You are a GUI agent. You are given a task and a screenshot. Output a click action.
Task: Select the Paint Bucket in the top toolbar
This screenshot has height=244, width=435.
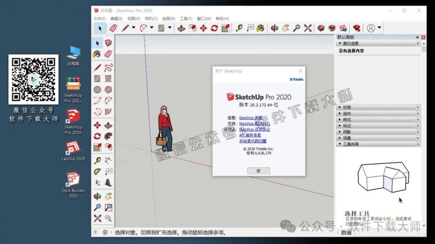click(x=260, y=28)
